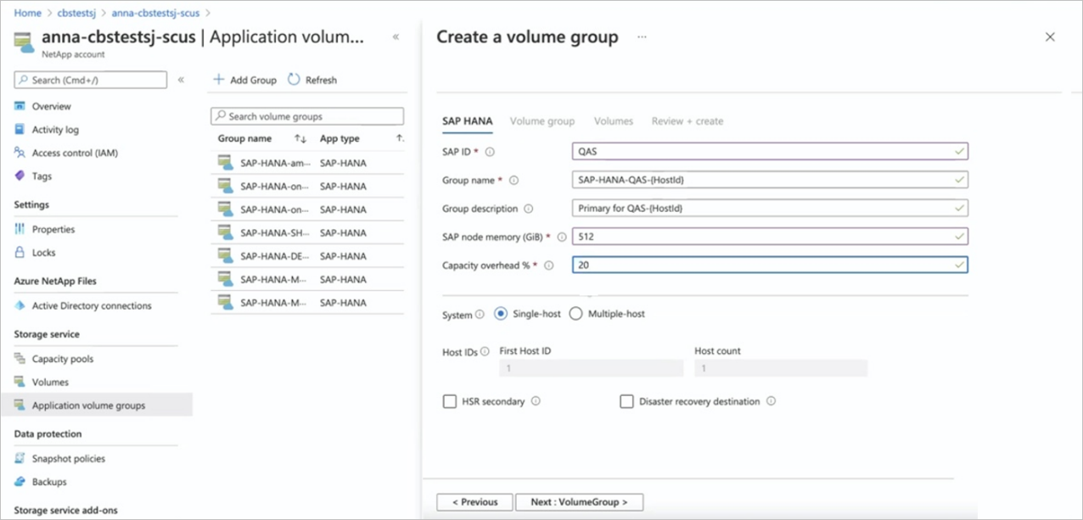Click Next : VolumeGroup button
Image resolution: width=1083 pixels, height=520 pixels.
580,502
